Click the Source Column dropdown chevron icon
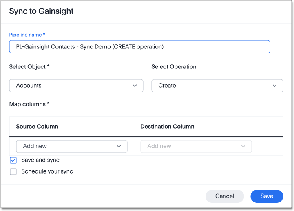The height and width of the screenshot is (211, 294). point(119,146)
